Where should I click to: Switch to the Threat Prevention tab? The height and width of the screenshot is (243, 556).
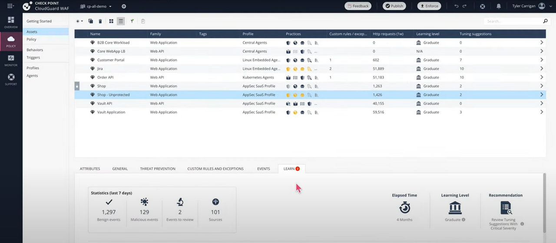click(x=158, y=169)
